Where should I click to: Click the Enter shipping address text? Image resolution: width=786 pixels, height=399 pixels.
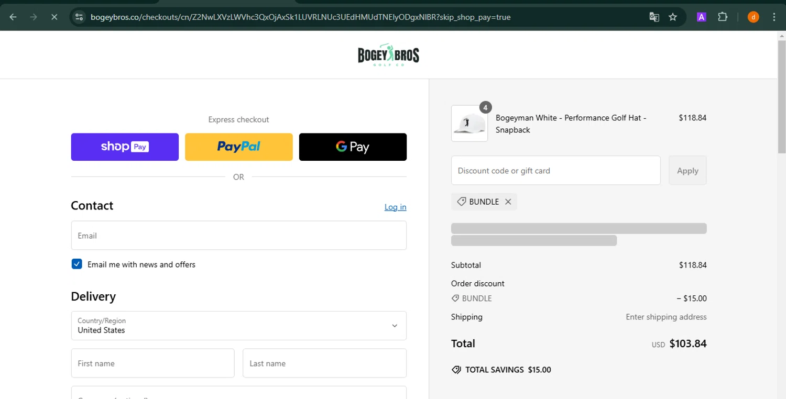point(666,317)
